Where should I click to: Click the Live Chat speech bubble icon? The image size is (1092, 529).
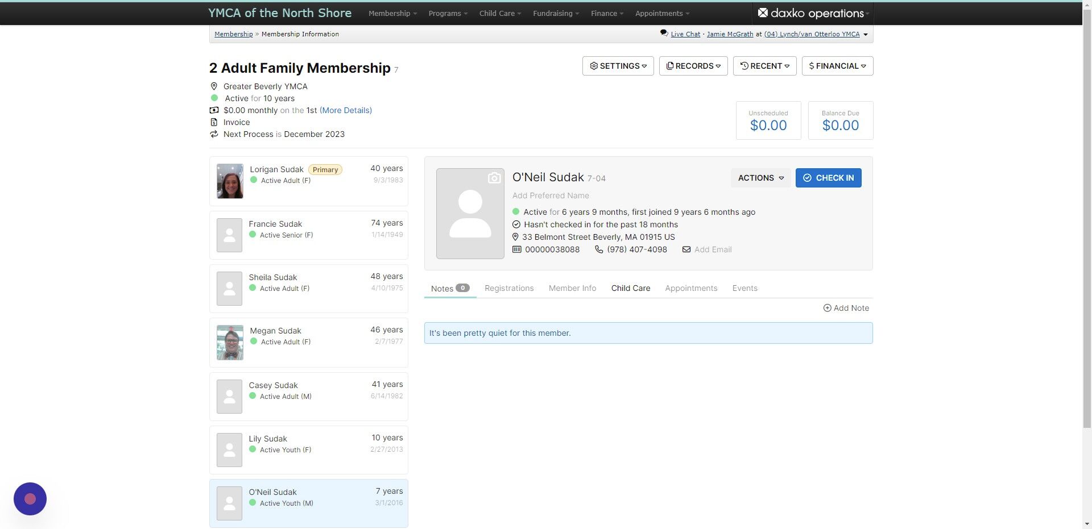click(664, 34)
